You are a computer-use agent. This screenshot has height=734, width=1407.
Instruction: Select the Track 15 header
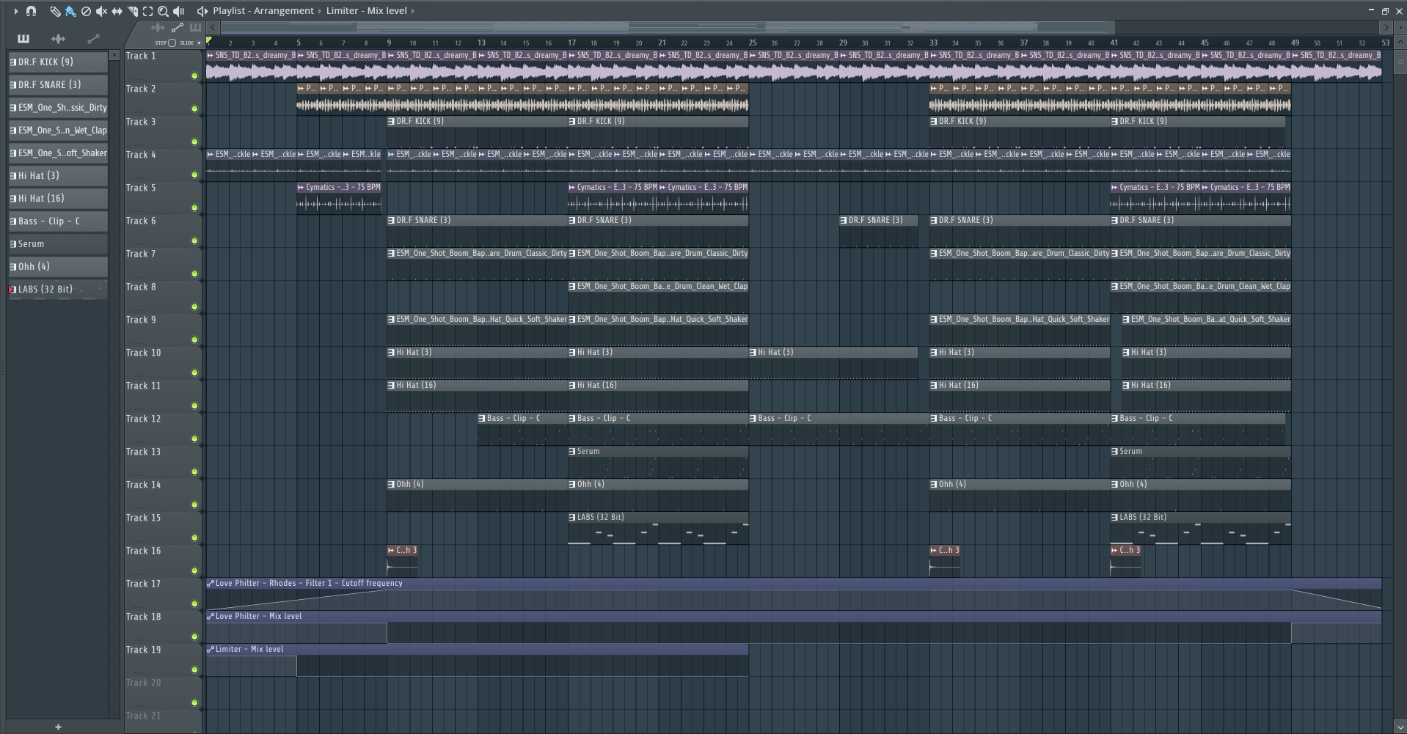tap(163, 528)
